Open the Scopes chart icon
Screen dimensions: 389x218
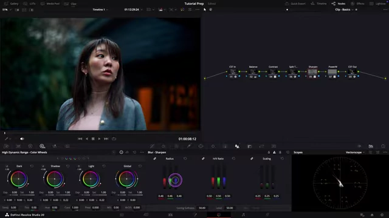coord(371,147)
